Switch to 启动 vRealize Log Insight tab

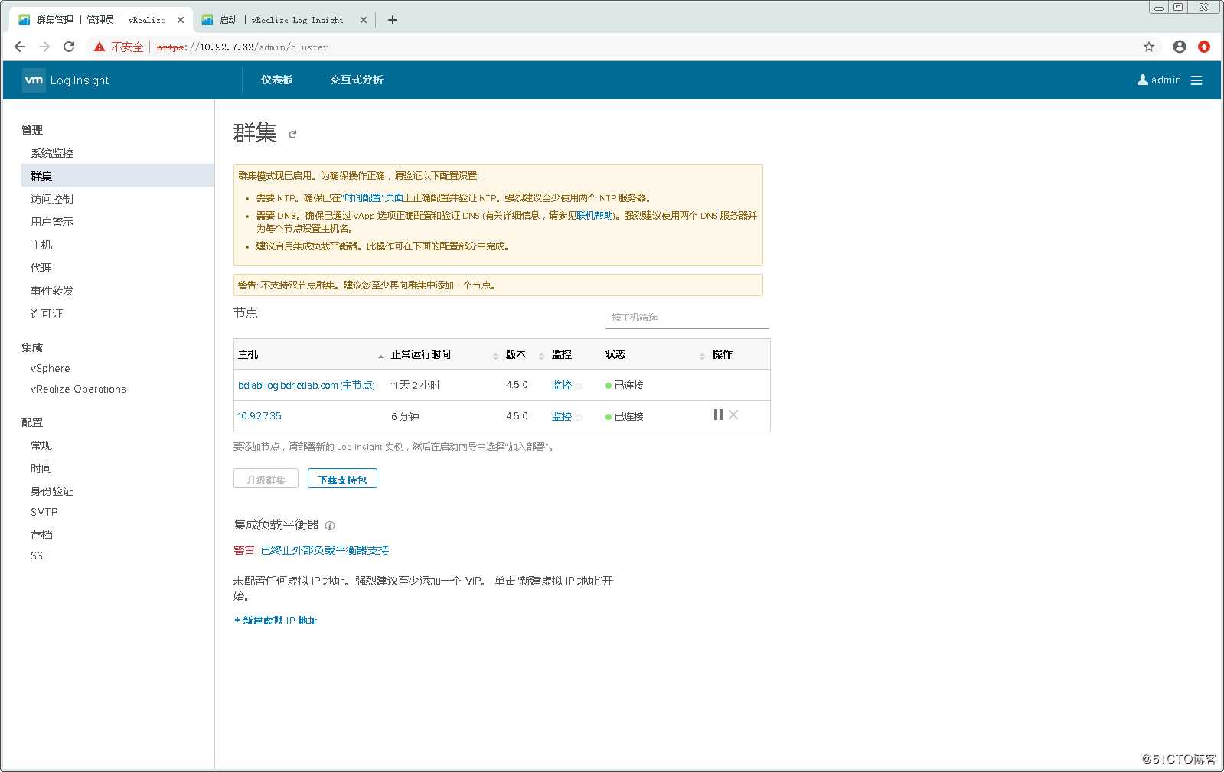[282, 20]
